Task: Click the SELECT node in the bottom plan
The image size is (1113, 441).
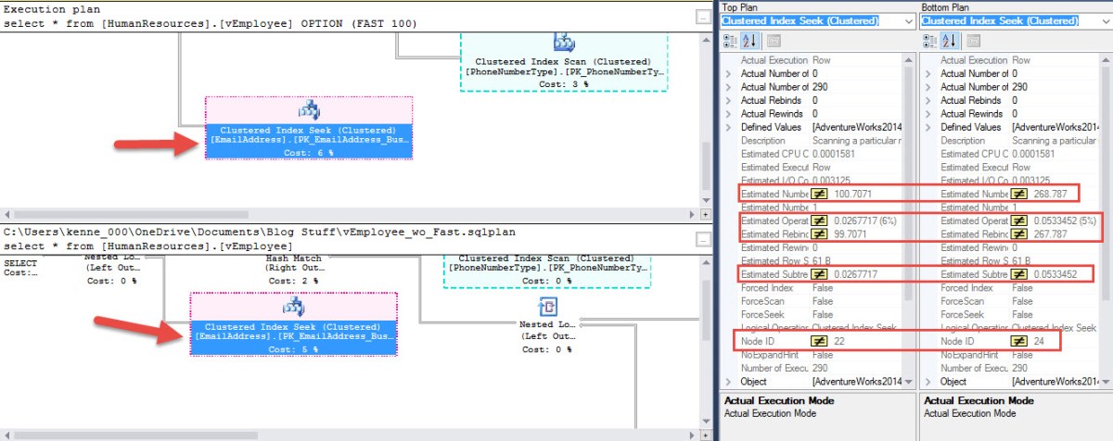Action: point(18,267)
